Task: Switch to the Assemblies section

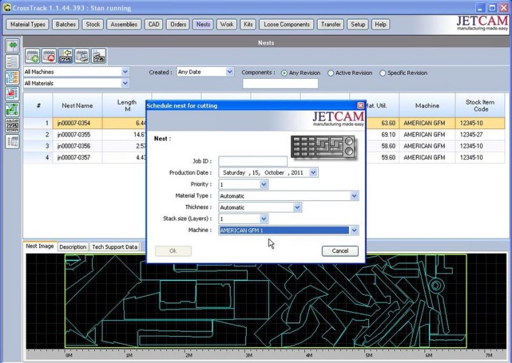Action: click(x=124, y=24)
